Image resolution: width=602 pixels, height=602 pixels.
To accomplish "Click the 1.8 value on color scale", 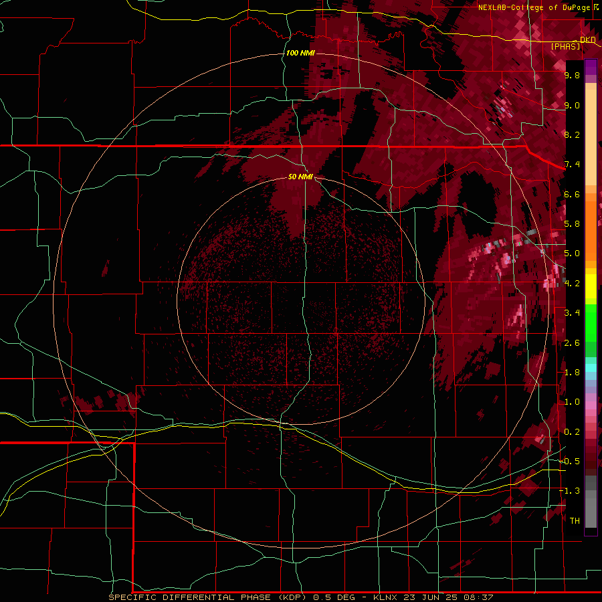I will tap(572, 373).
